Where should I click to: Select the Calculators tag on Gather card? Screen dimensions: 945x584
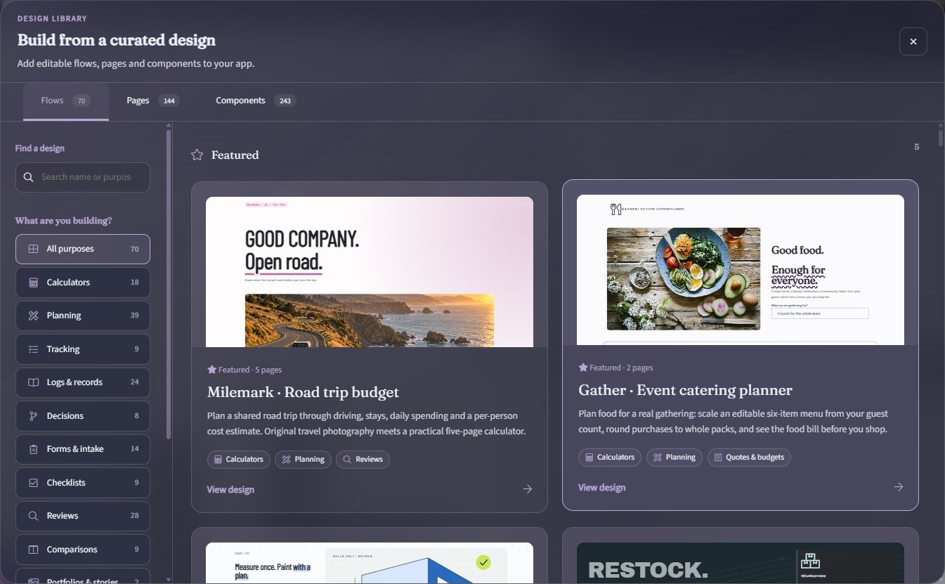click(610, 458)
